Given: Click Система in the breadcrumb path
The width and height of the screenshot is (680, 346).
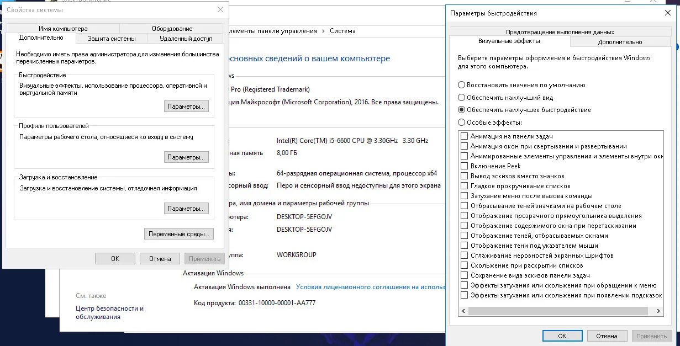Looking at the screenshot, I should pos(342,31).
